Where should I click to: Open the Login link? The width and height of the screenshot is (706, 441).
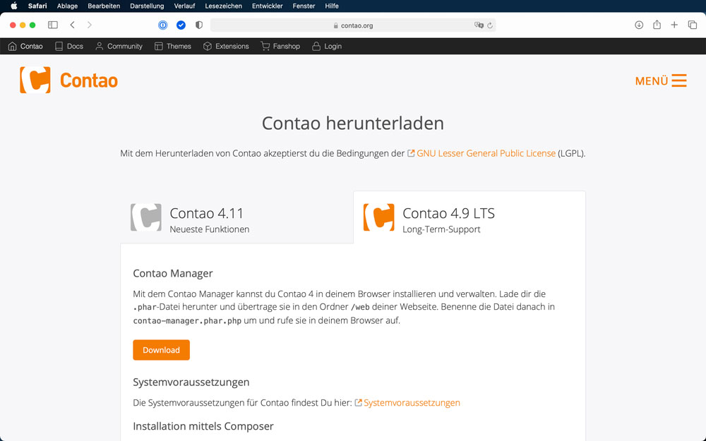[x=327, y=47]
